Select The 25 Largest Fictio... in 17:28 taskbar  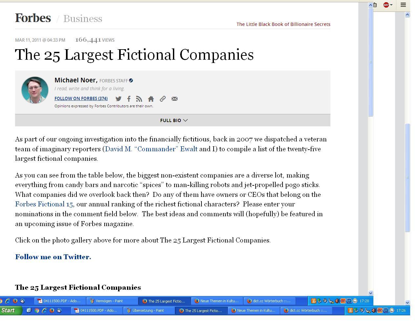tap(165, 301)
